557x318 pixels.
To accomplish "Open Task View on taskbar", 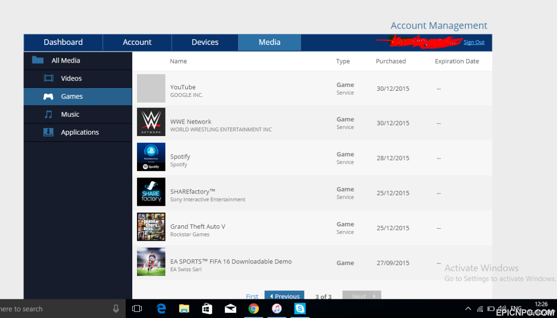I will (x=137, y=309).
